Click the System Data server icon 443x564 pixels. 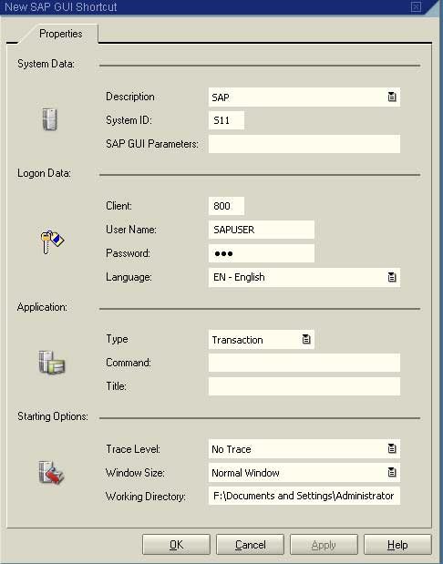pos(49,119)
